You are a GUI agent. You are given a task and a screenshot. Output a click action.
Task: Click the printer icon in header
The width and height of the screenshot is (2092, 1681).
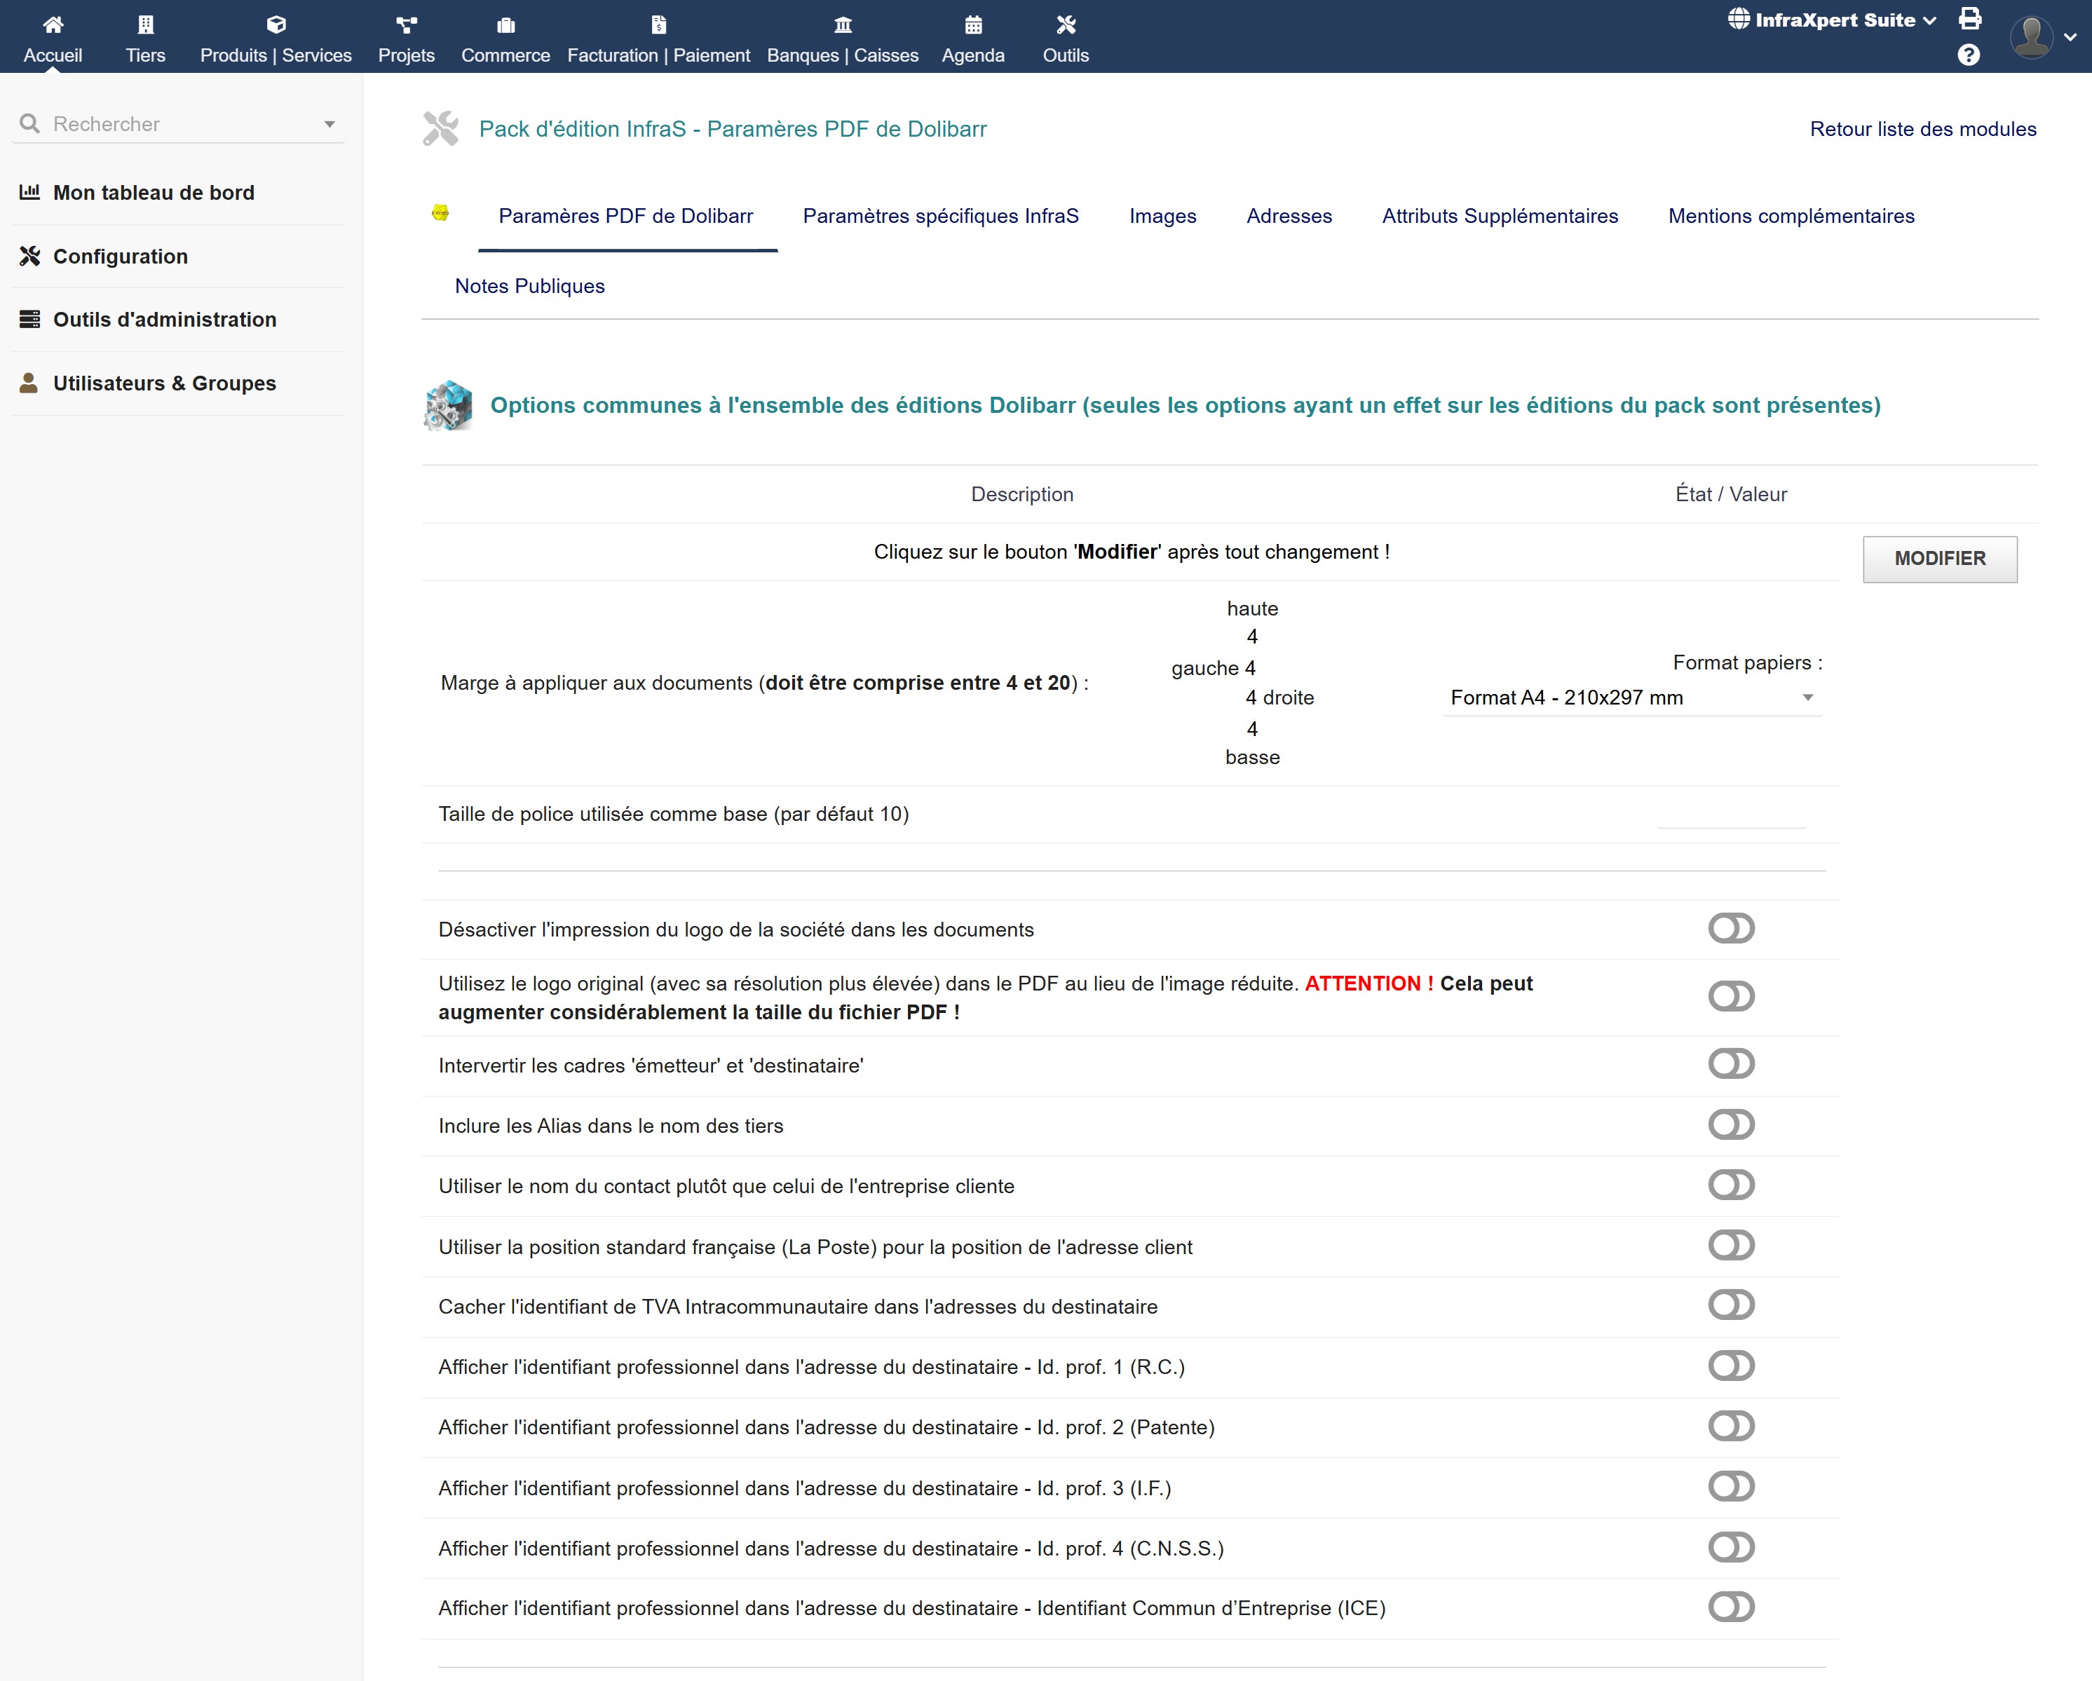(1970, 18)
